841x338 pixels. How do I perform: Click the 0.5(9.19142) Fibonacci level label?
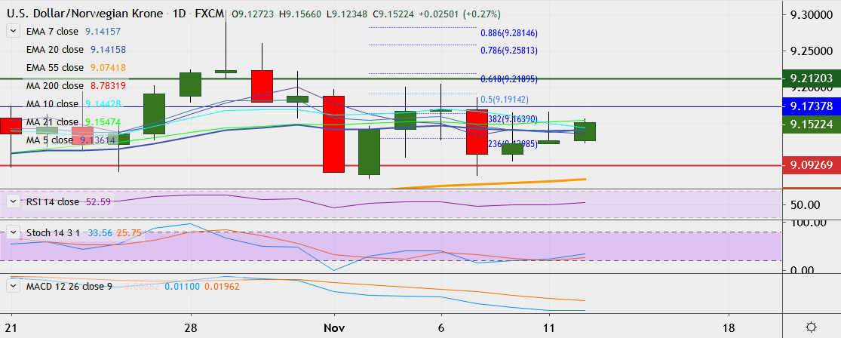click(505, 100)
